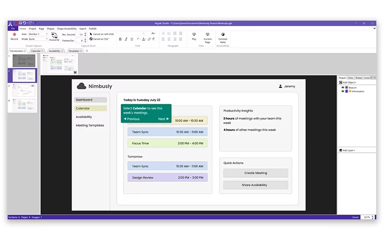384x240 pixels.
Task: Open the Project ribbon tab
Action: (x=32, y=29)
